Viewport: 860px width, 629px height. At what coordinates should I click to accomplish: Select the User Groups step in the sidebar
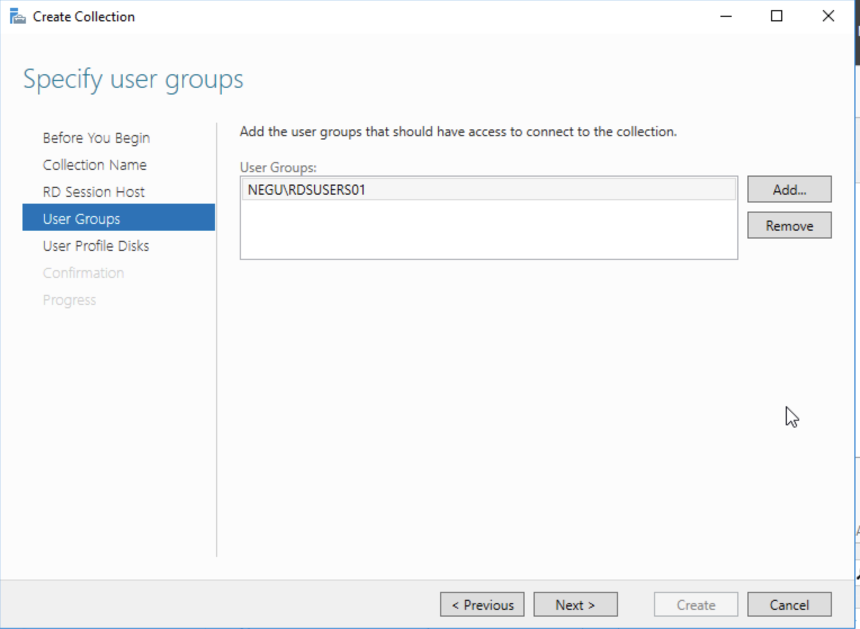point(82,218)
